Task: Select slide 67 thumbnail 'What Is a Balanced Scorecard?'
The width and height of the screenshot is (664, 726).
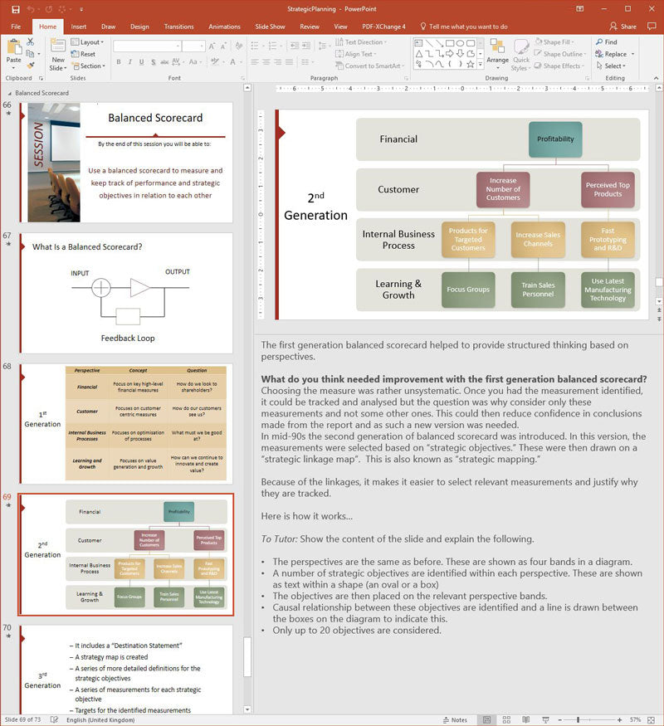Action: point(126,293)
